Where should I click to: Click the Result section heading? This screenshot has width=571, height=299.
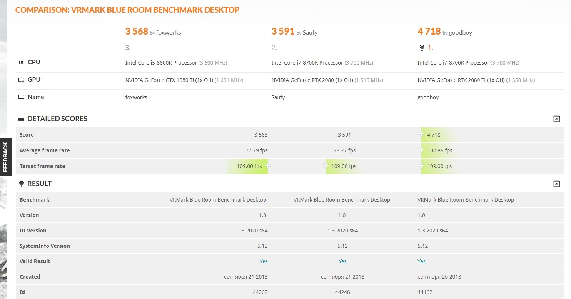(x=39, y=184)
